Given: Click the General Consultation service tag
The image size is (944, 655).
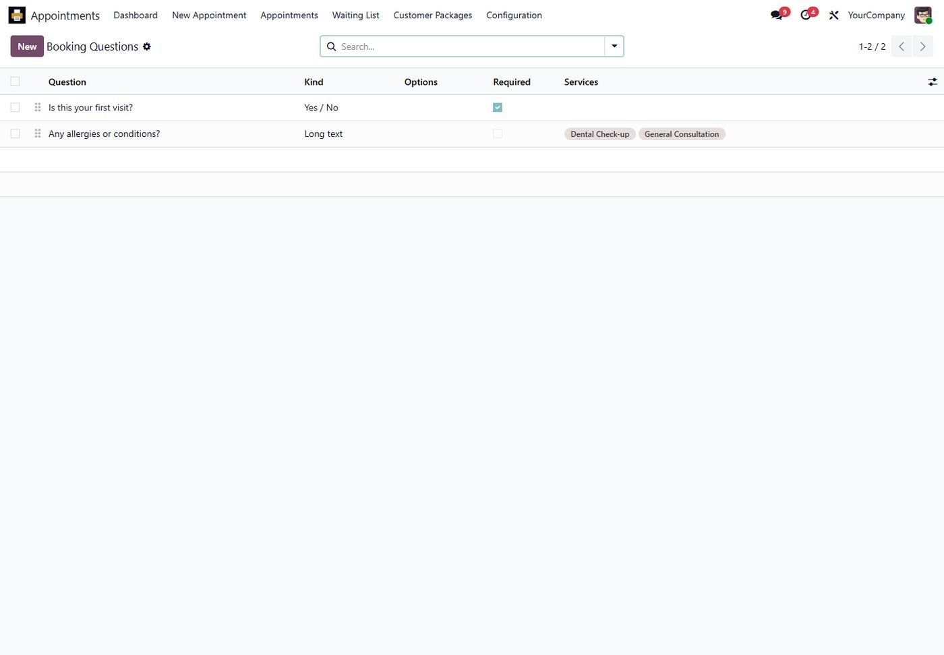Looking at the screenshot, I should click(682, 134).
